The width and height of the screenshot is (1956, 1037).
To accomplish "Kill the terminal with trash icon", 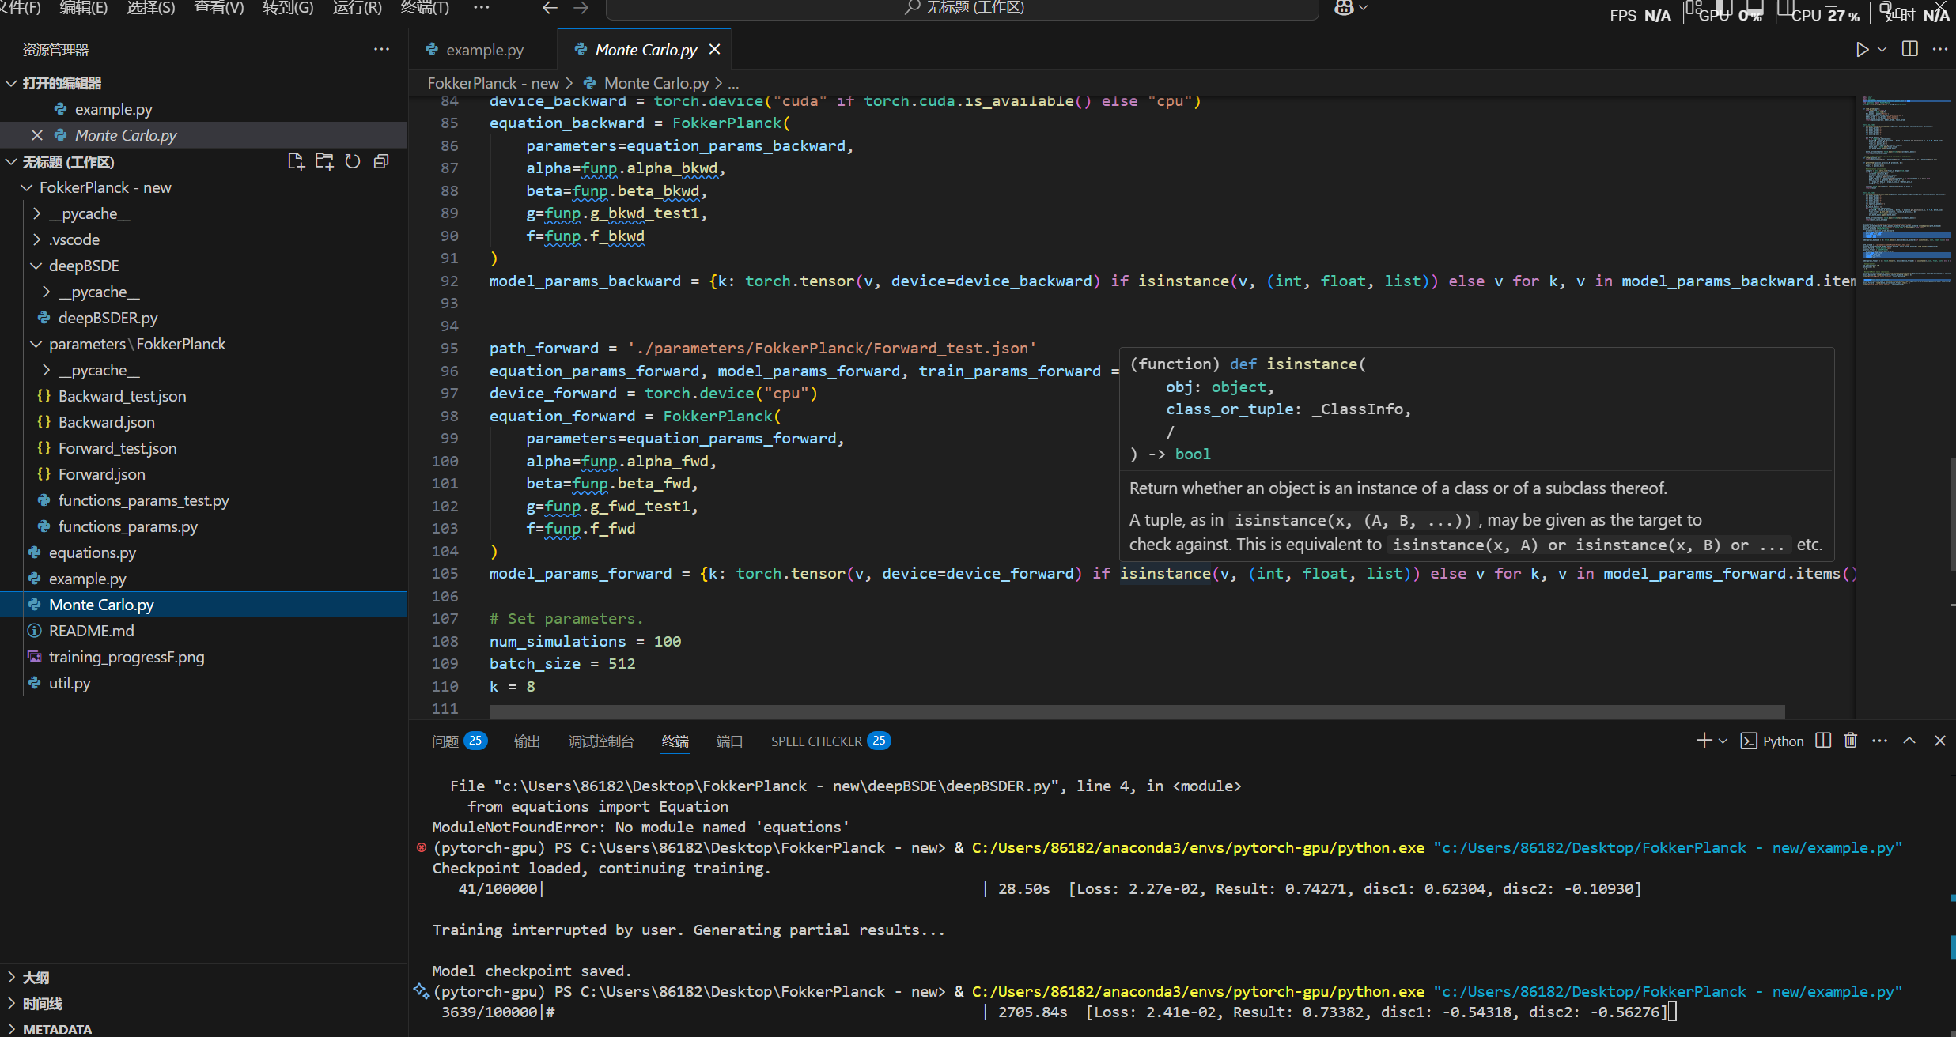I will click(1851, 741).
